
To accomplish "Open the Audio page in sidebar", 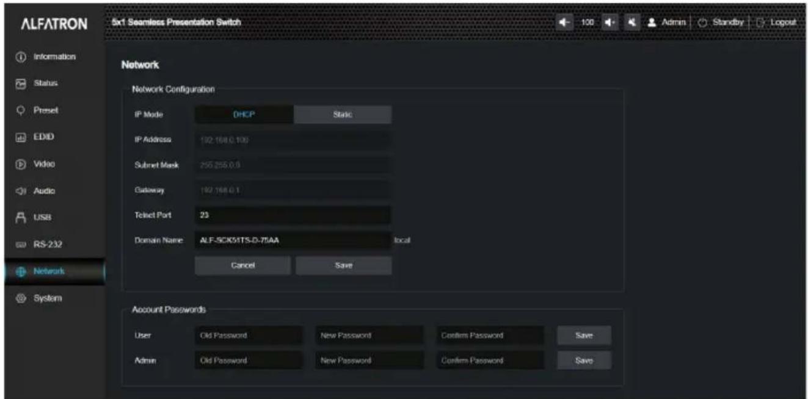I will coord(53,190).
